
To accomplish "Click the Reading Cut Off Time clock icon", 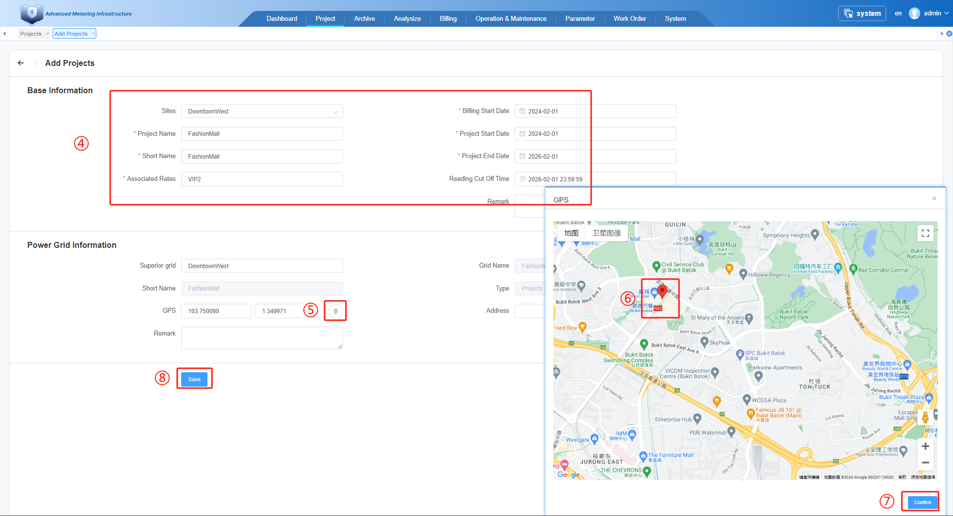I will tap(522, 179).
